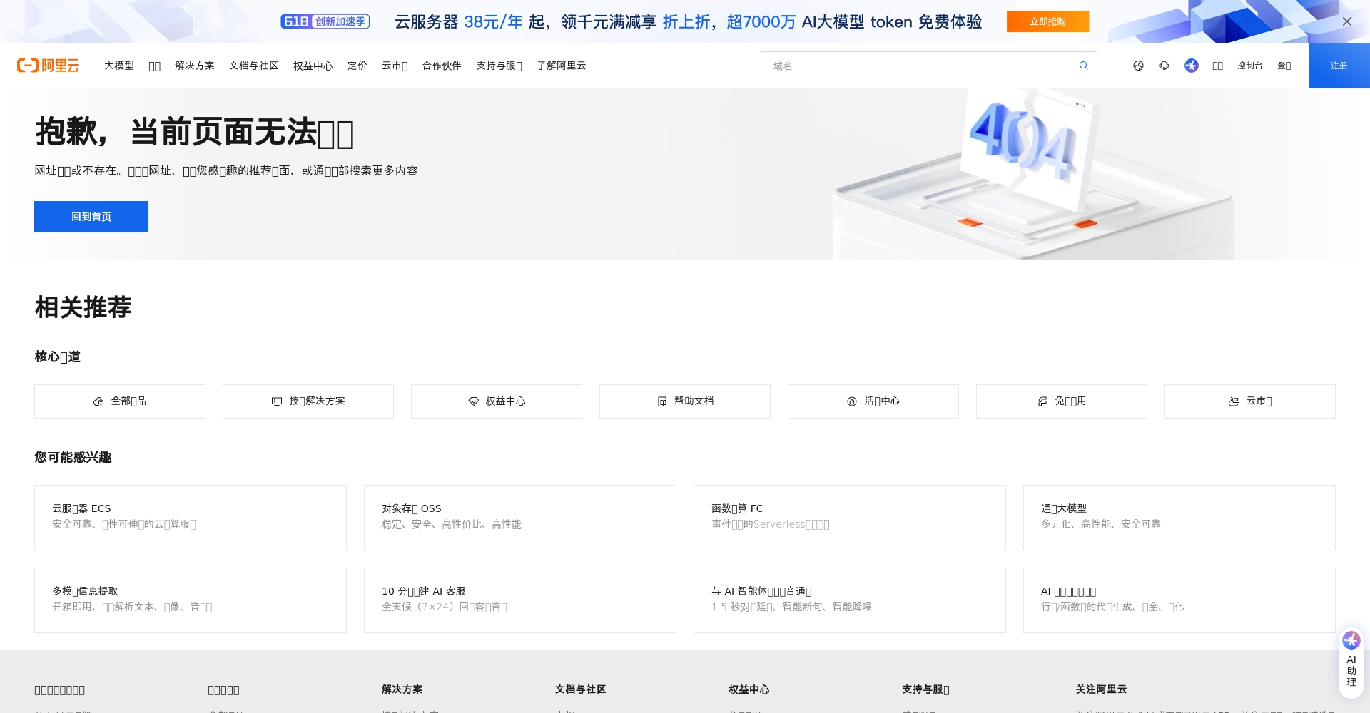Screen dimensions: 1370x713
Task: Click the icon on the 免费试用 channel
Action: click(x=1042, y=401)
